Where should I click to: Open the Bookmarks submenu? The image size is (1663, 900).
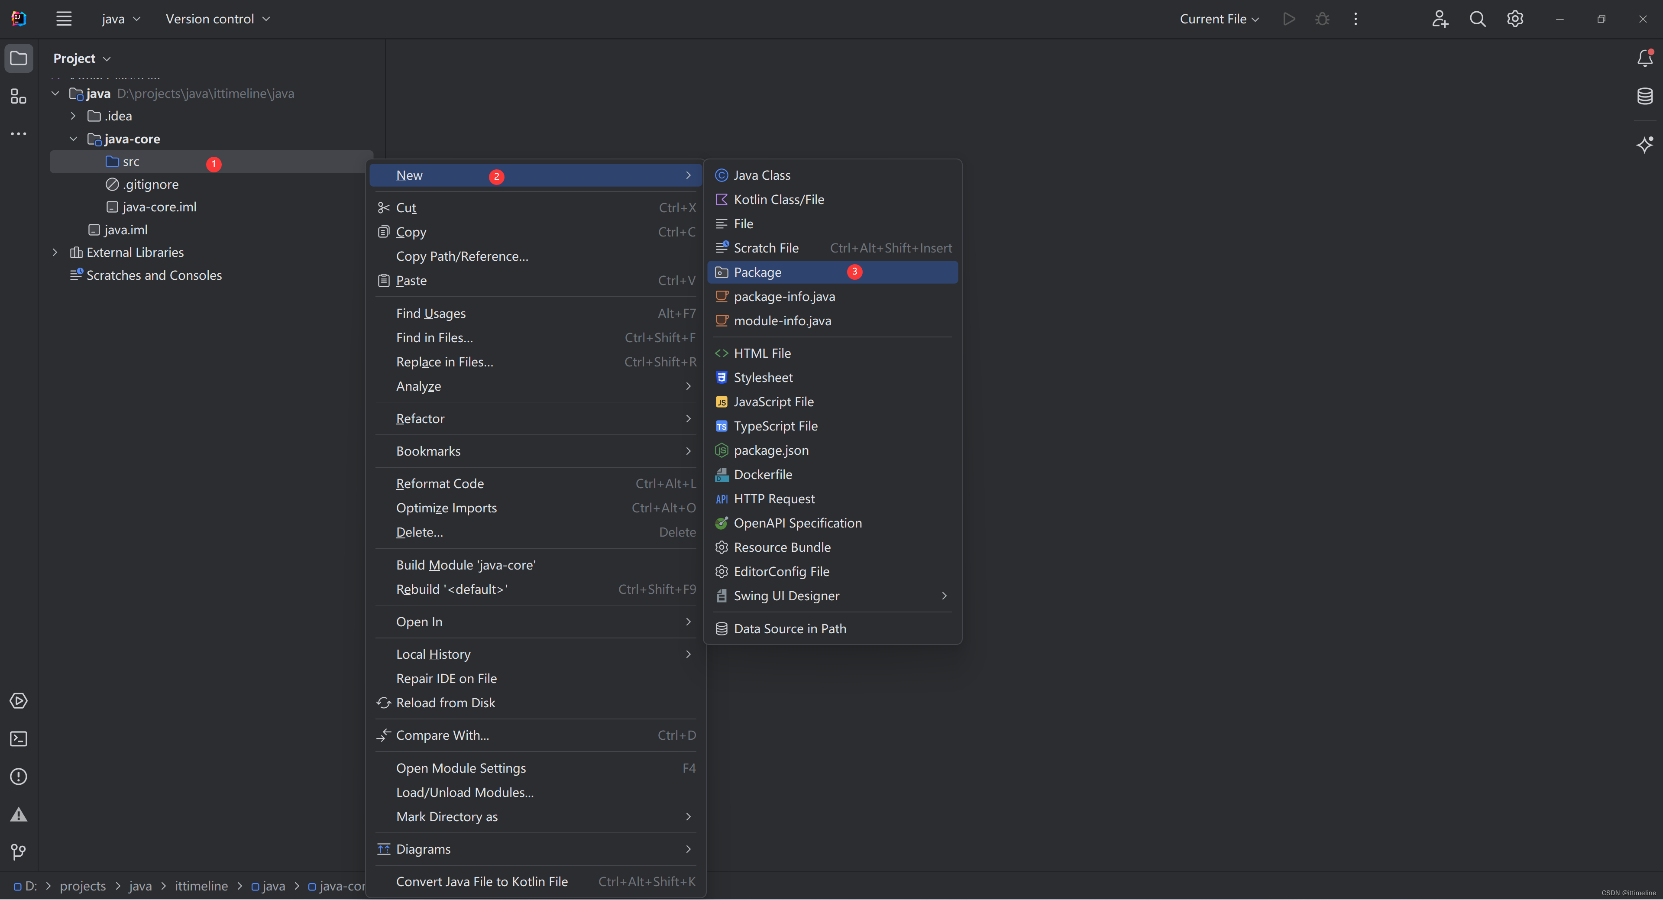pos(535,450)
